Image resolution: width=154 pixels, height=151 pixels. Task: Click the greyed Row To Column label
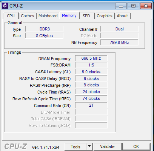(49, 125)
